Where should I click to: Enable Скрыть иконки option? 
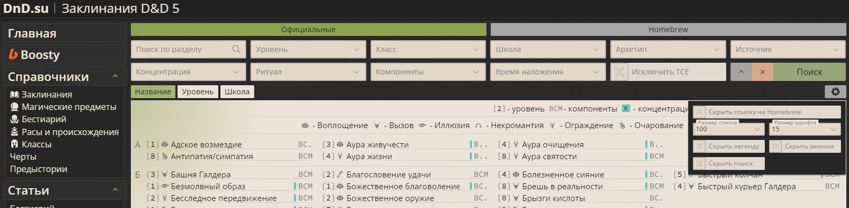click(x=776, y=146)
